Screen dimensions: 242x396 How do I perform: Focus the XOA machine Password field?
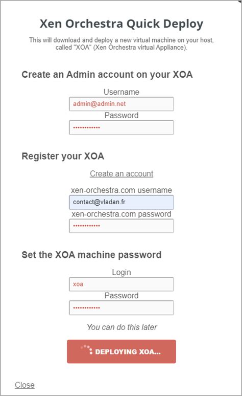[122, 307]
